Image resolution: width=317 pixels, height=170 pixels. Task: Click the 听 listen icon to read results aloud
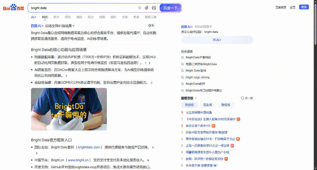click(151, 25)
